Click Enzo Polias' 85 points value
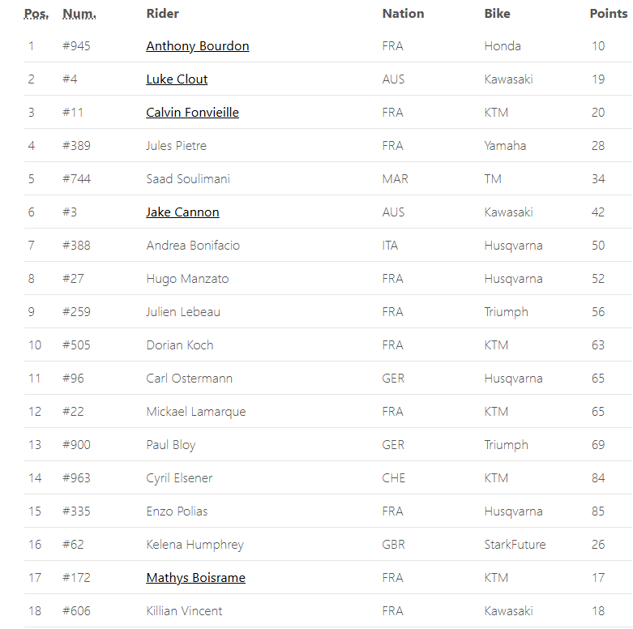 pos(598,511)
